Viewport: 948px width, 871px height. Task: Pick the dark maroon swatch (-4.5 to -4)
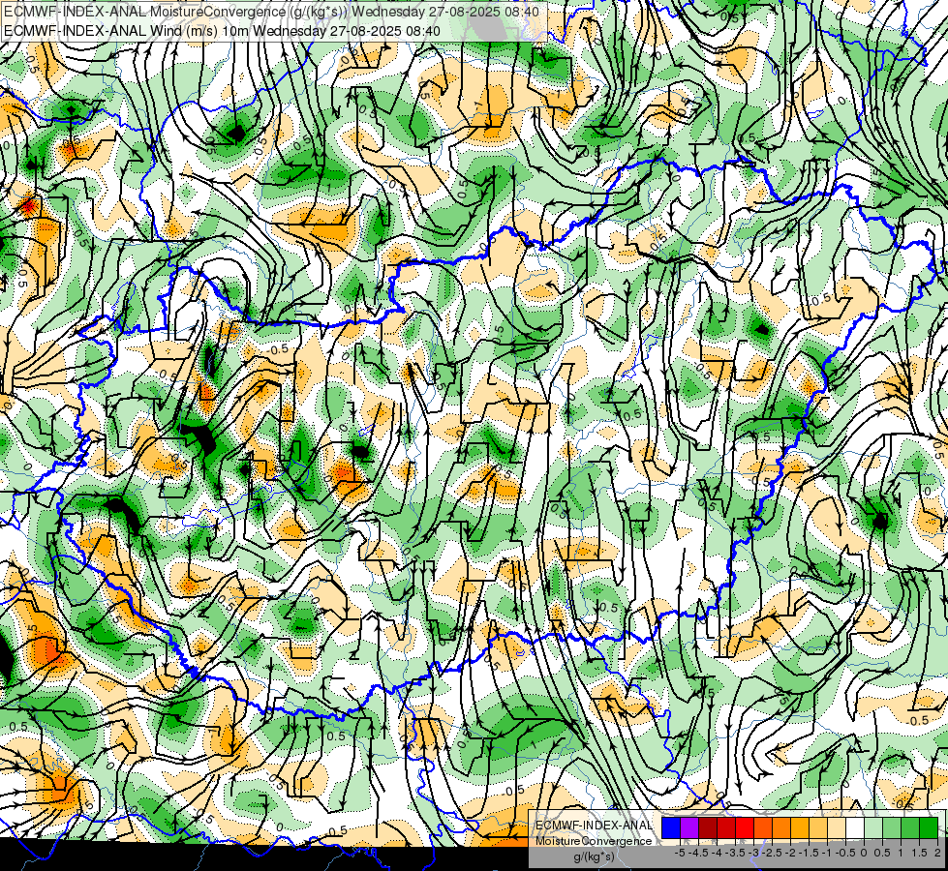(708, 827)
